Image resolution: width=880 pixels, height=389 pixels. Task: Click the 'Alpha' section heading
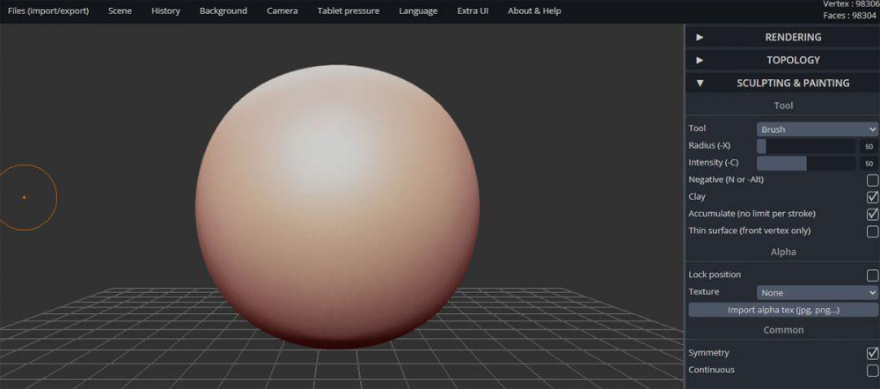[x=783, y=252]
